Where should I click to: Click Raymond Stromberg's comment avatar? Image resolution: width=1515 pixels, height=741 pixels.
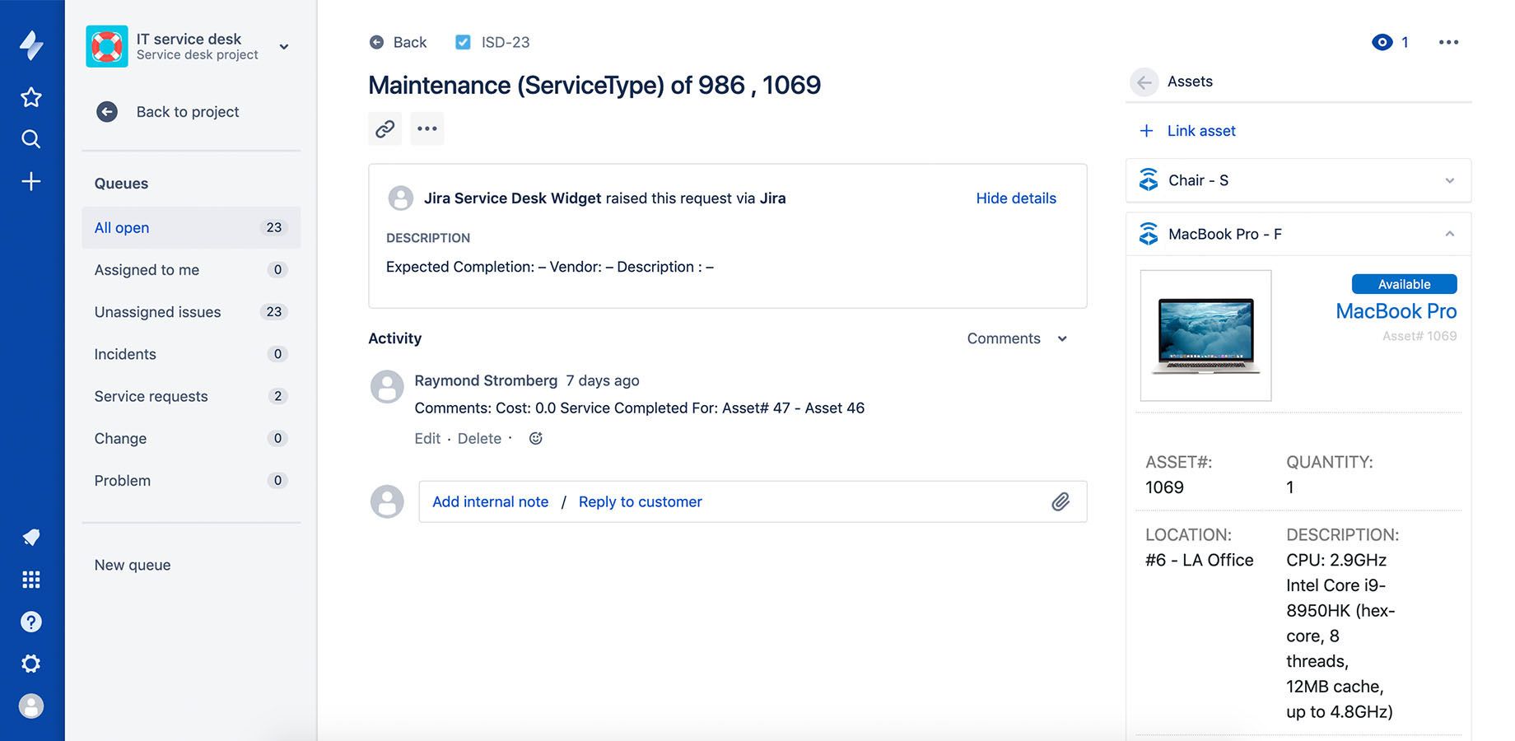[387, 386]
